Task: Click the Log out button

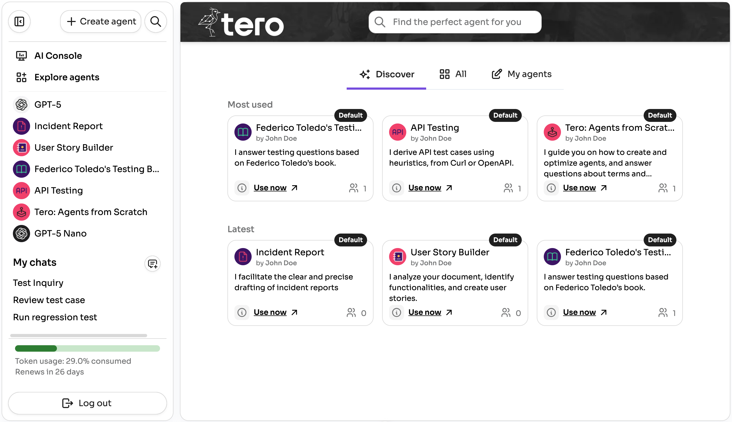Action: point(87,403)
